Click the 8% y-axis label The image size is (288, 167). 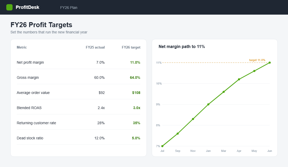pos(158,125)
